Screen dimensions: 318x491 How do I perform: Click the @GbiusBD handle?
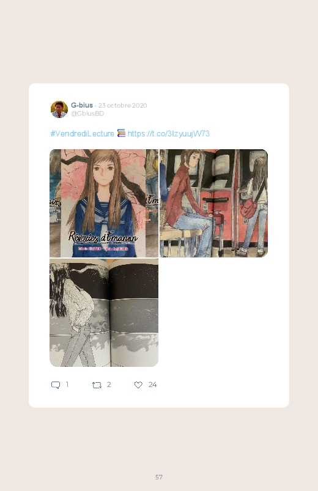[87, 113]
